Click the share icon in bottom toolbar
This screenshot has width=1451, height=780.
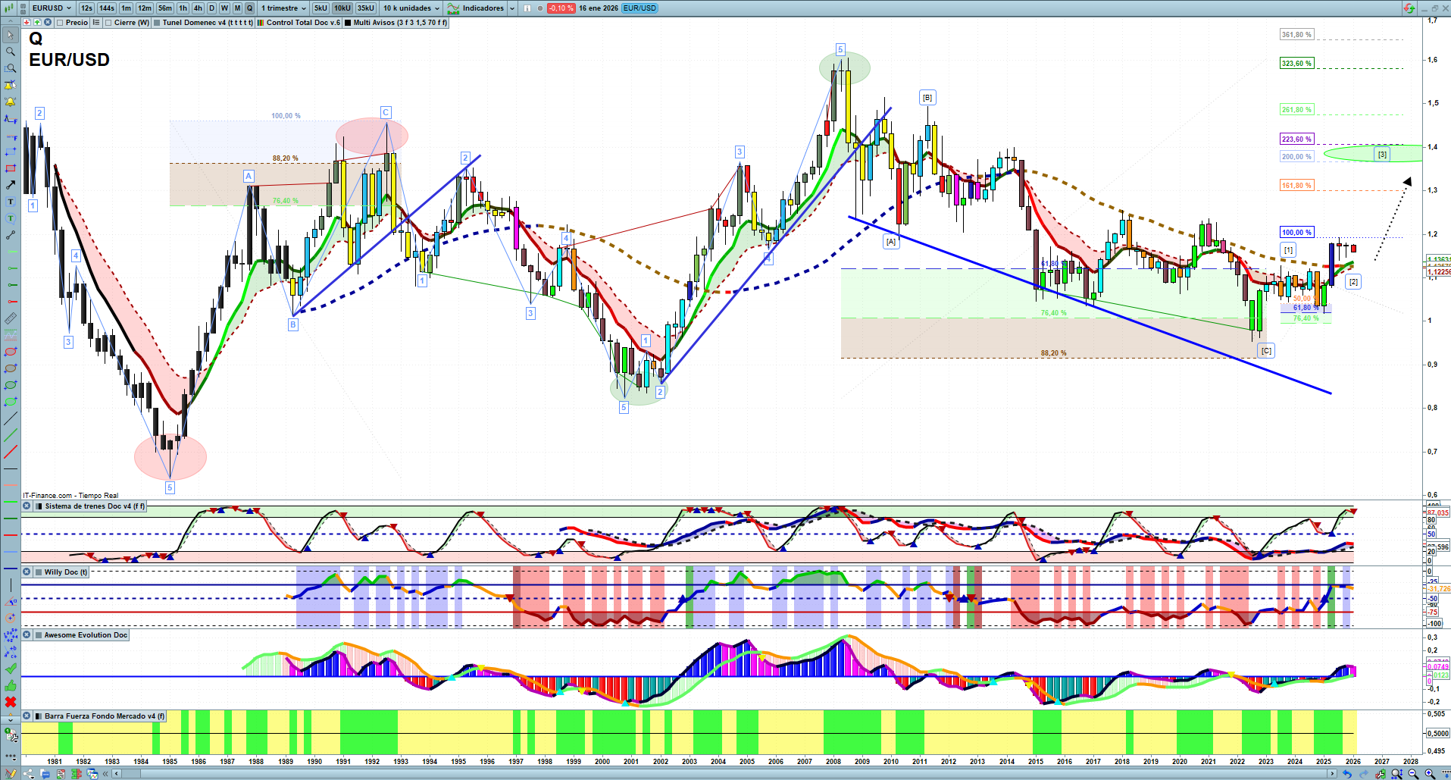pos(29,774)
